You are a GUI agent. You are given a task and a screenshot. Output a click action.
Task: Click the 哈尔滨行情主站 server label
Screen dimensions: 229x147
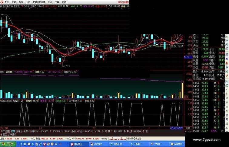[x=134, y=139]
